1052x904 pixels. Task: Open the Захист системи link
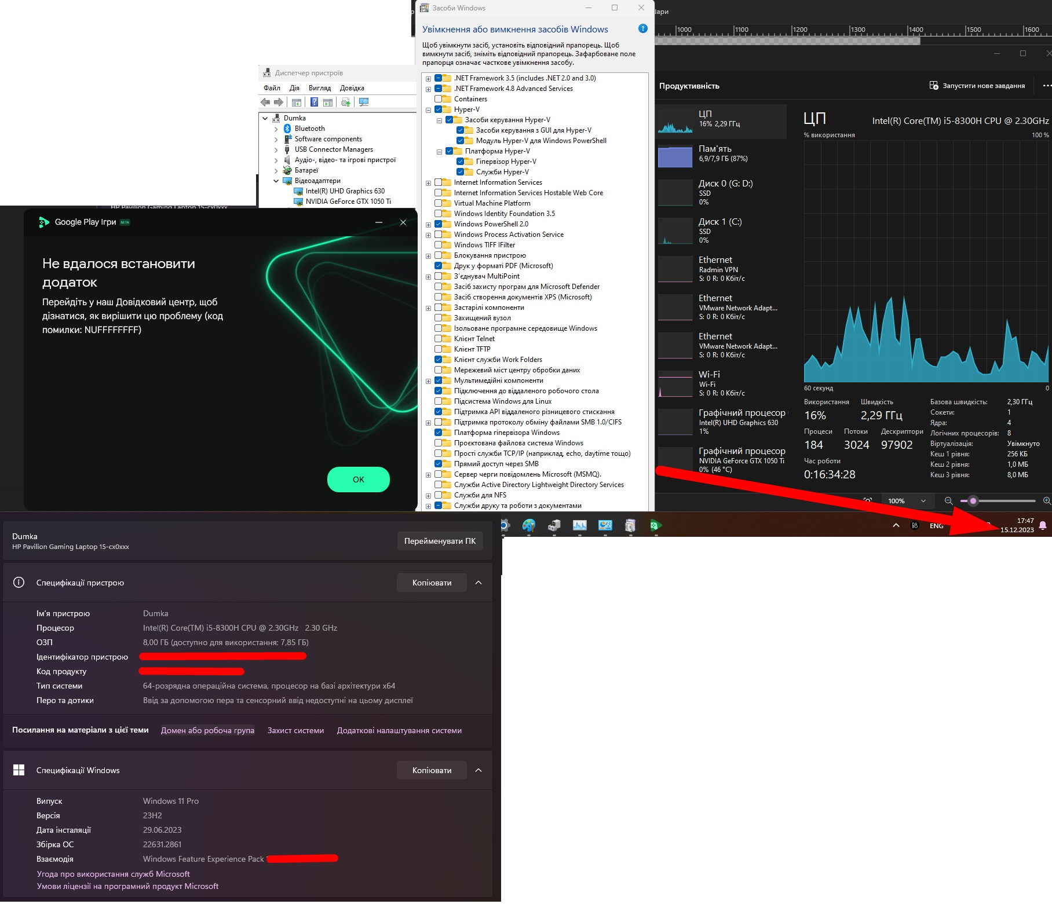tap(295, 730)
